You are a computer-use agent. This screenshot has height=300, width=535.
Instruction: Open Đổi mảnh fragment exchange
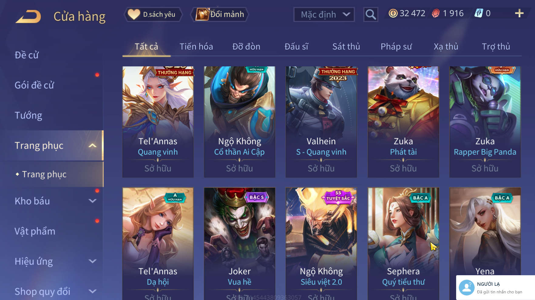tap(219, 14)
